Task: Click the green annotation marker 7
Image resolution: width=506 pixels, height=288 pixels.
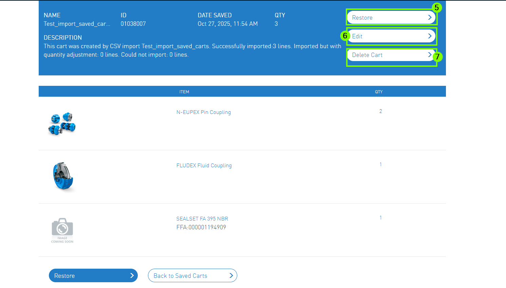Action: click(437, 57)
